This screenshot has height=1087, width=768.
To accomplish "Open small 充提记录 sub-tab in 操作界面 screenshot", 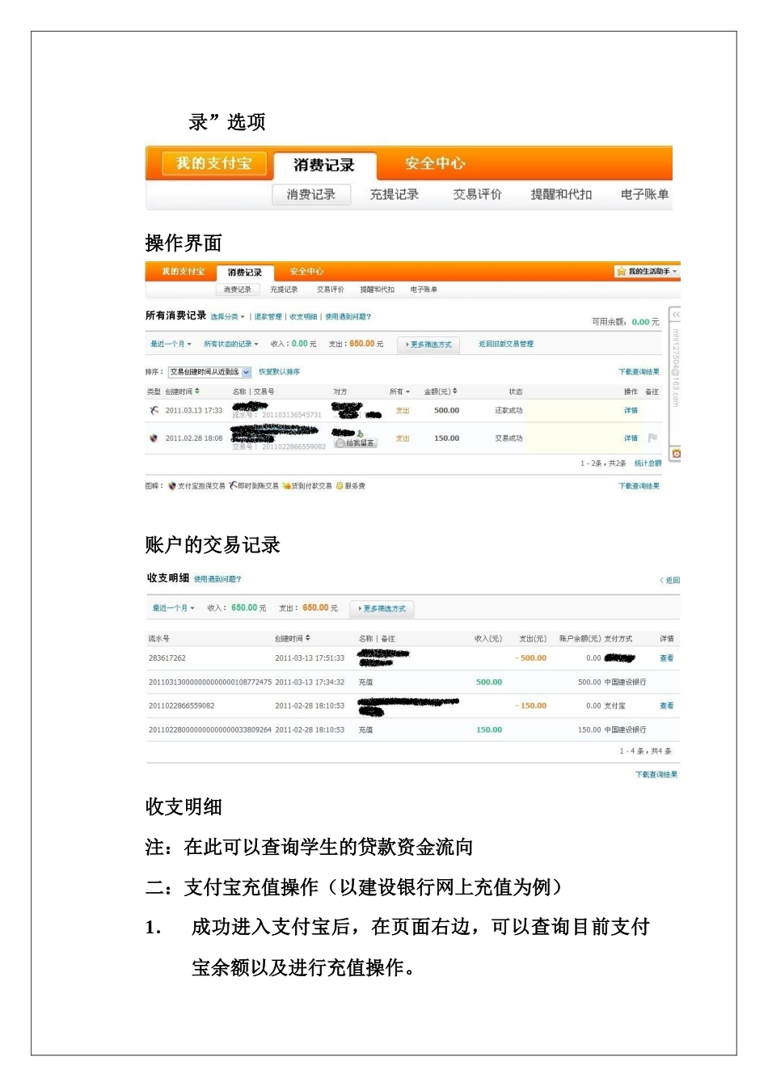I will [x=284, y=290].
